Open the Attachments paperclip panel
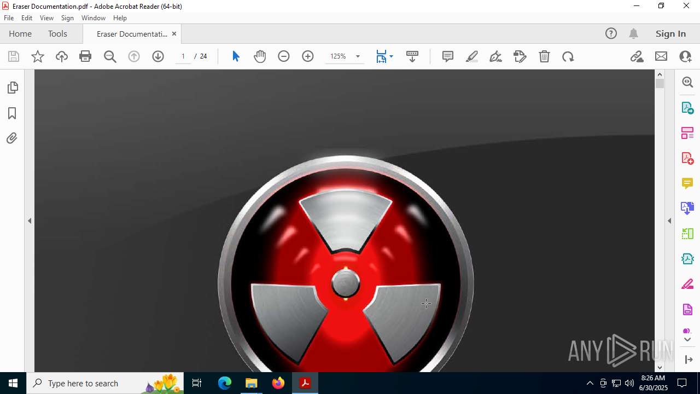 [12, 138]
